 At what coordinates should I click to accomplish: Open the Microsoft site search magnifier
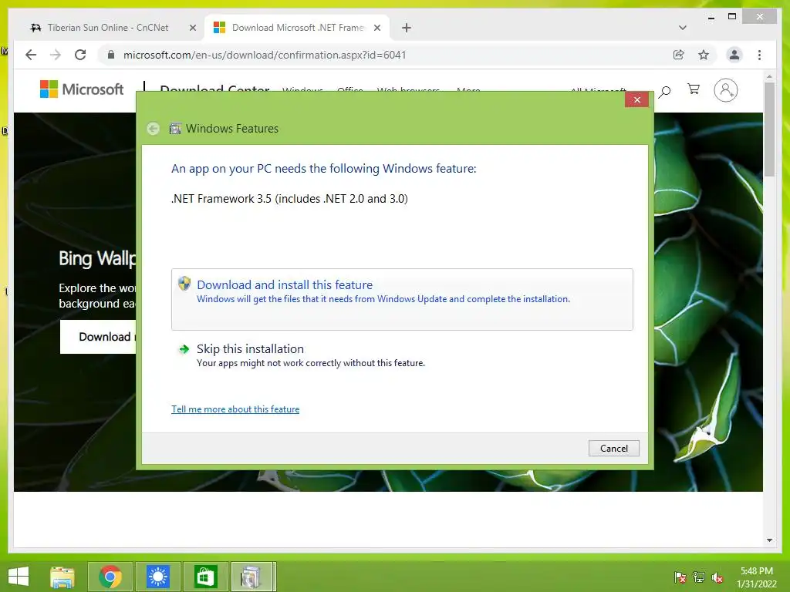point(664,91)
